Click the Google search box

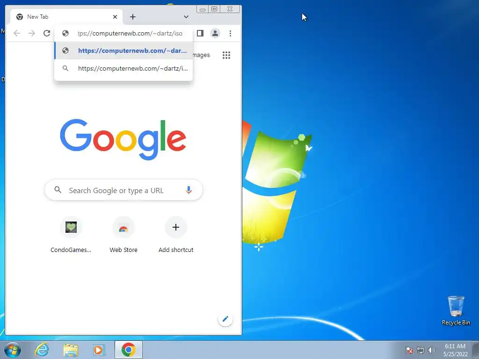coord(123,190)
